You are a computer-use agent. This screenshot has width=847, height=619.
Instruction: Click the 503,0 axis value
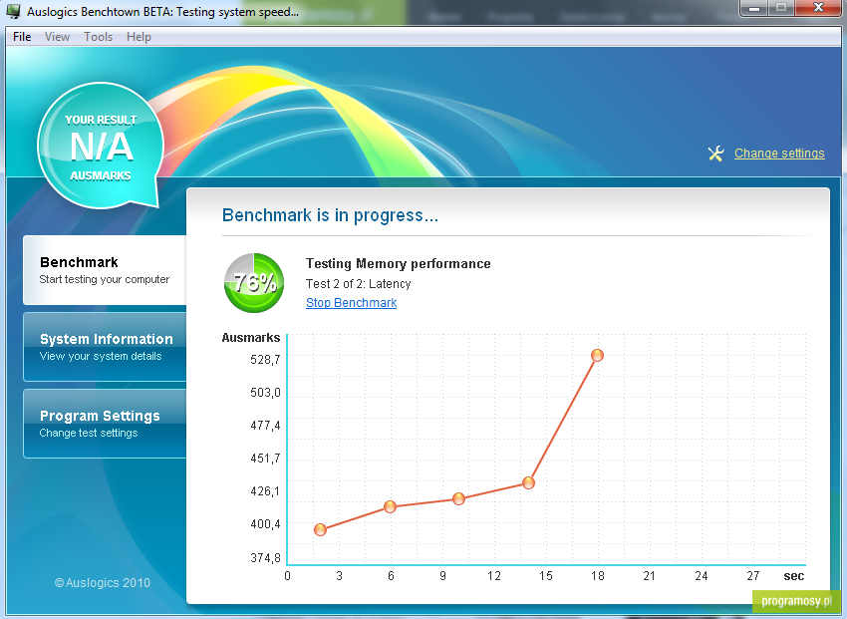point(265,392)
